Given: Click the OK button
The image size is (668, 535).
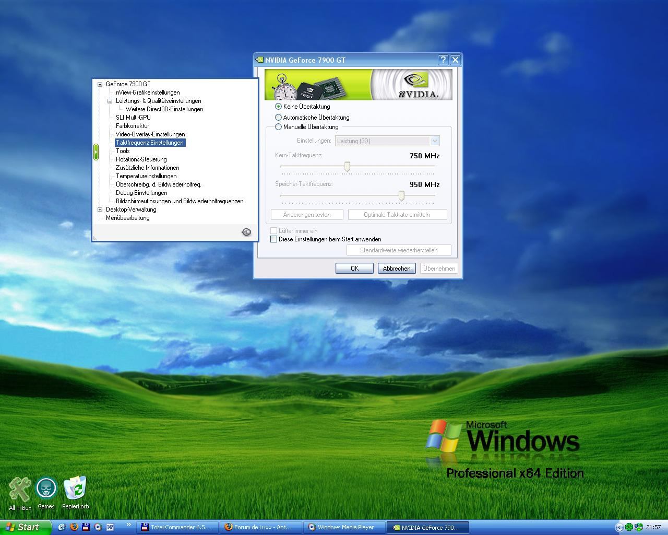Looking at the screenshot, I should 354,269.
